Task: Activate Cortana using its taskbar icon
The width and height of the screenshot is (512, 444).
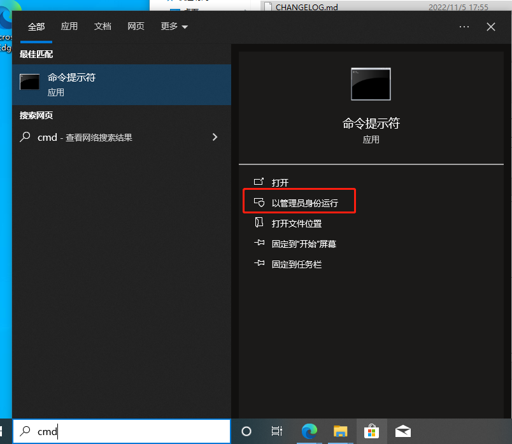Action: [x=246, y=432]
